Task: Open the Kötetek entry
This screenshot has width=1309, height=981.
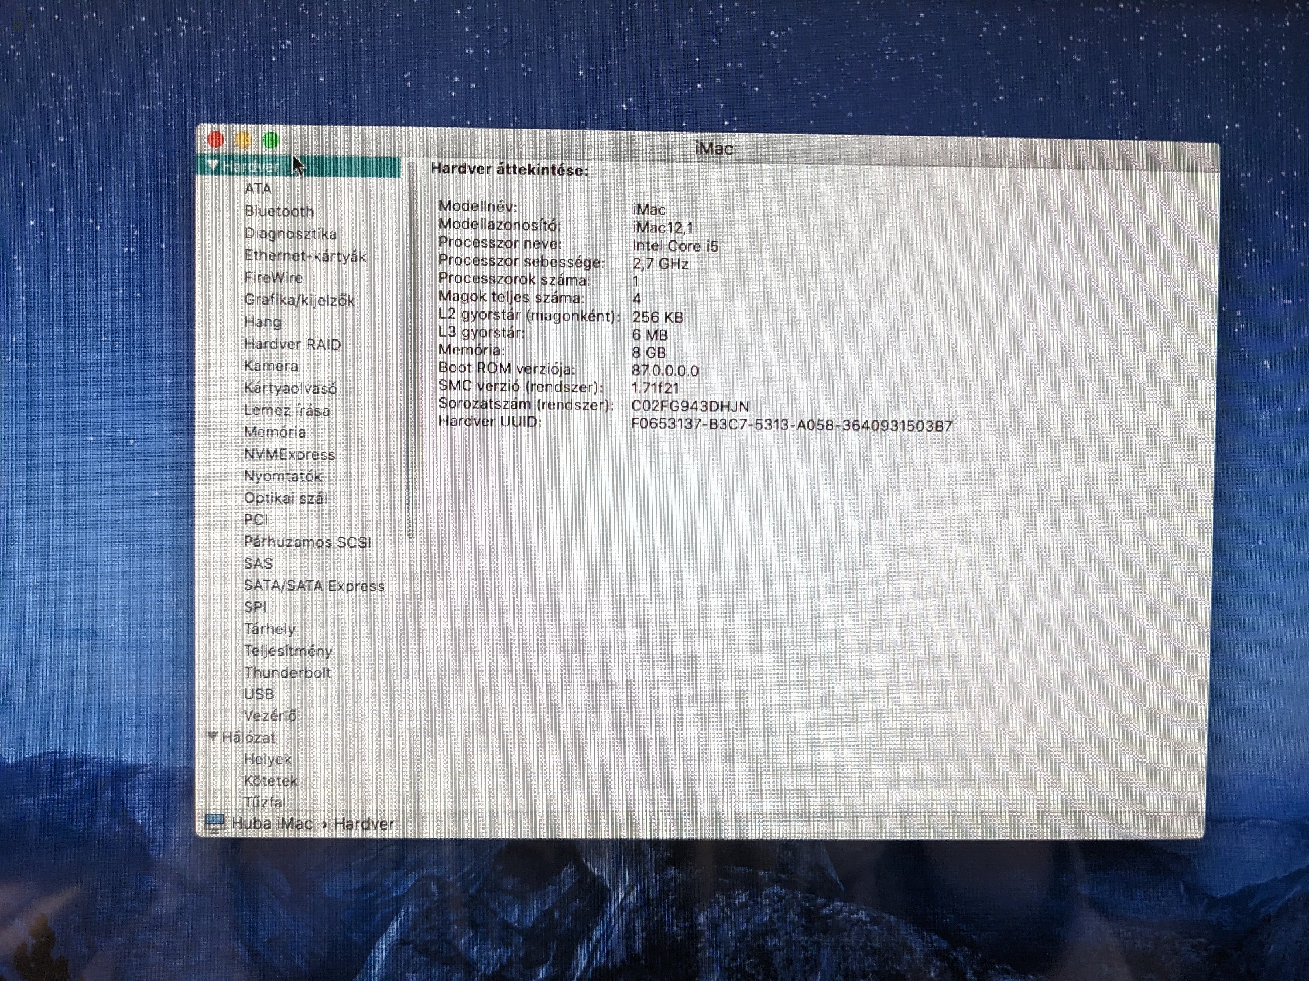Action: [271, 780]
